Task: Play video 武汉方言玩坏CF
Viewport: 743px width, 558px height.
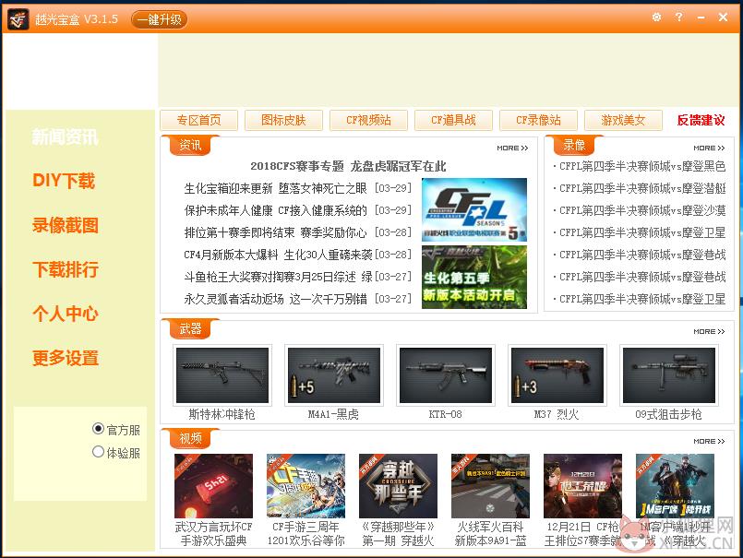Action: (x=214, y=486)
